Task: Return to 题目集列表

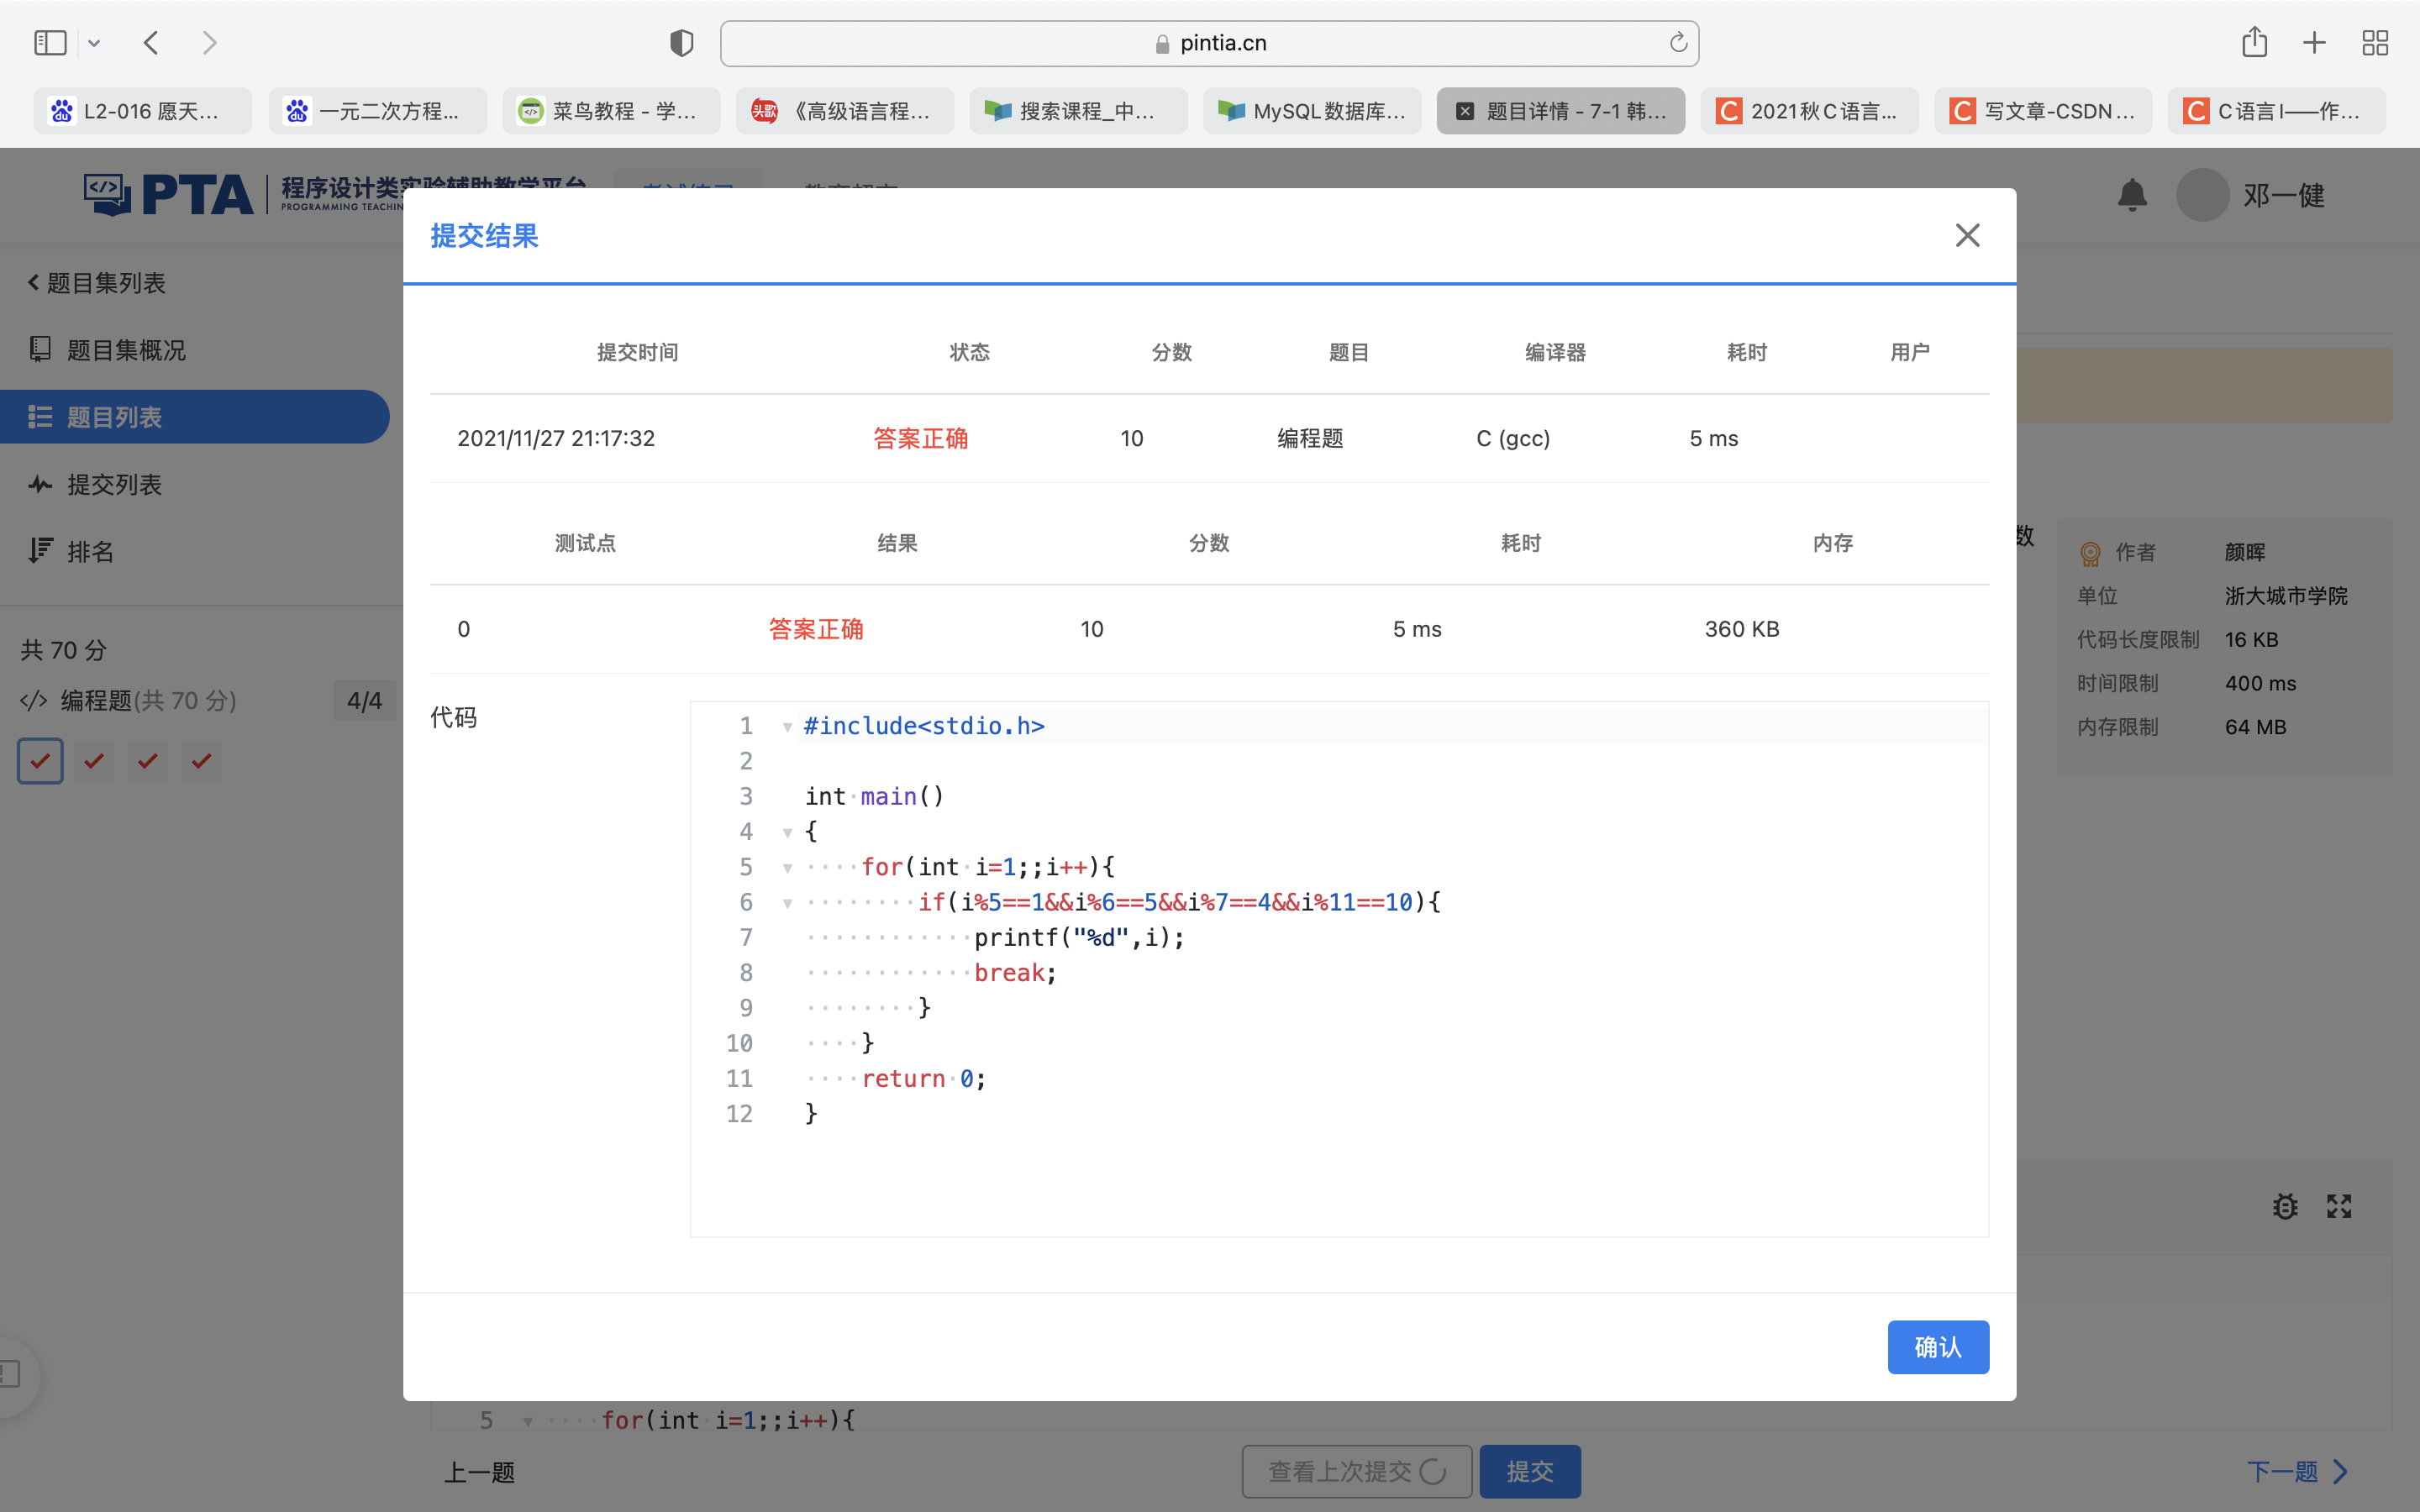Action: pos(97,283)
